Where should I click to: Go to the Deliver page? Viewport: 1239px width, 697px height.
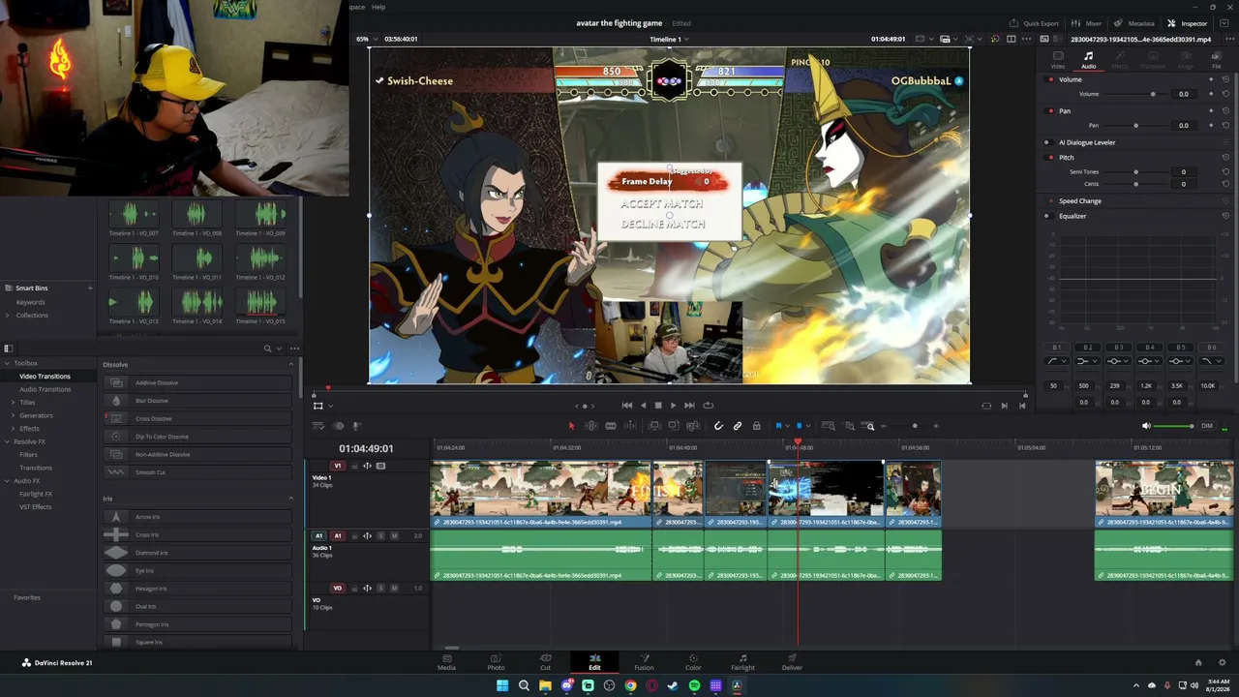[792, 662]
